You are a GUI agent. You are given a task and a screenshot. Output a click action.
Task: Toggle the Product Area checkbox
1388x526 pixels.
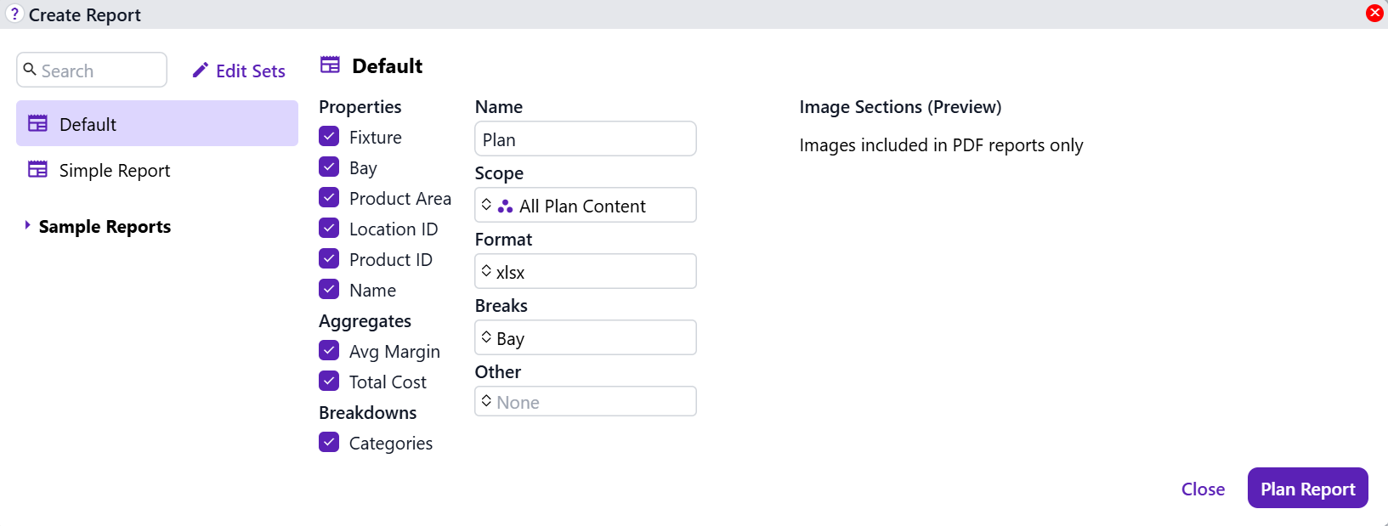[x=329, y=198]
